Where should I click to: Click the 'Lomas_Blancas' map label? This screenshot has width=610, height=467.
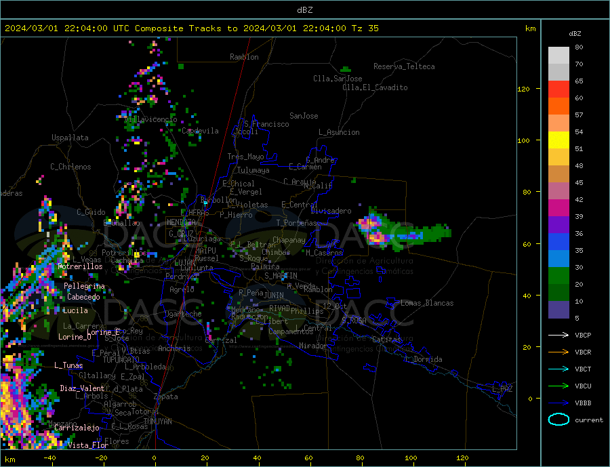427,303
